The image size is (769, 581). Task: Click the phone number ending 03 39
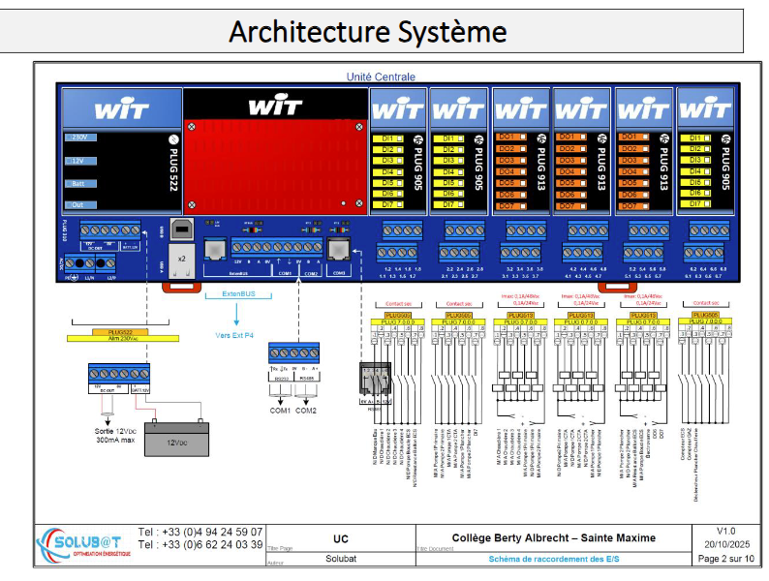(x=200, y=545)
